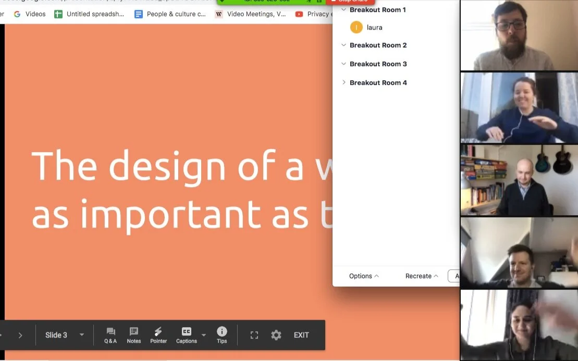Open caption options dropdown arrow
This screenshot has width=578, height=361.
(x=203, y=335)
